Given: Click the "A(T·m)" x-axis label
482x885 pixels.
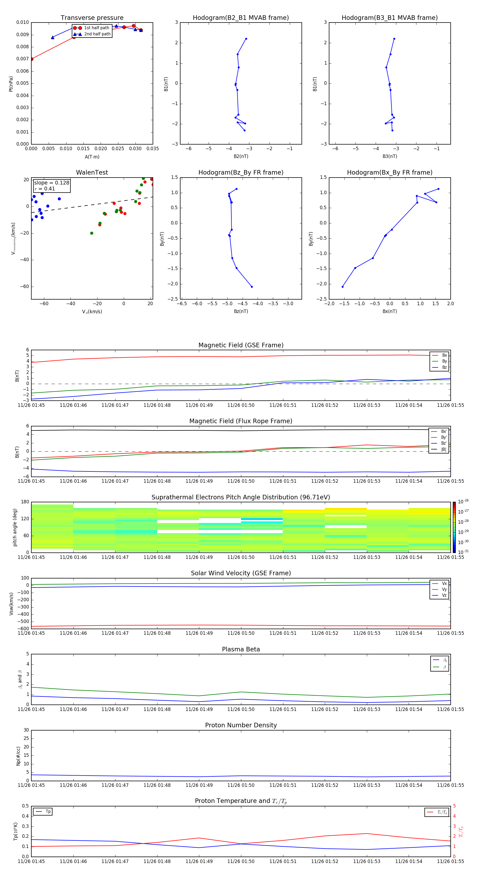Looking at the screenshot, I should coord(92,157).
